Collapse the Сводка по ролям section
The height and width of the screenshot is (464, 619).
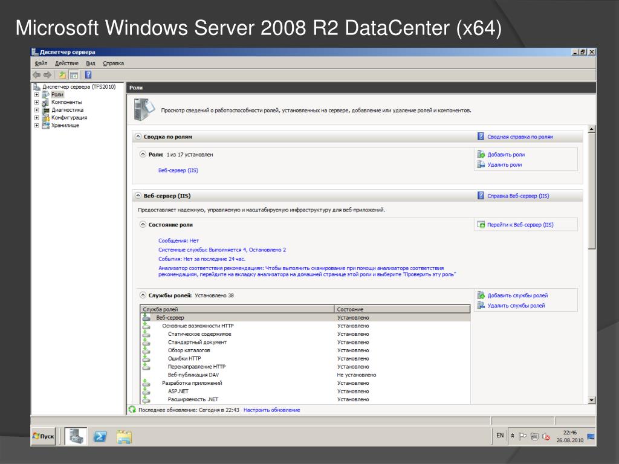(x=138, y=137)
